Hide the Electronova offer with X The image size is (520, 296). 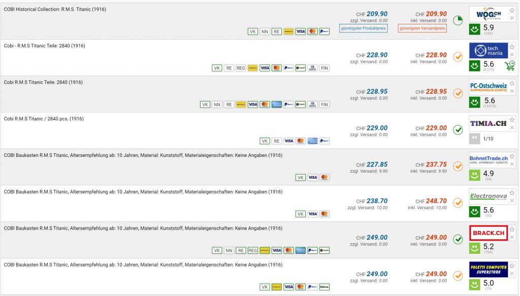tap(512, 201)
